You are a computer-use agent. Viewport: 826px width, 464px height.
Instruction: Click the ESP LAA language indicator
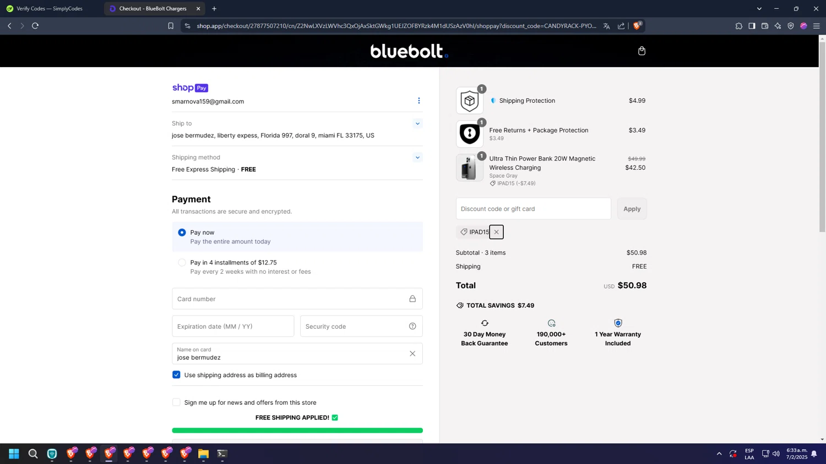pyautogui.click(x=749, y=454)
